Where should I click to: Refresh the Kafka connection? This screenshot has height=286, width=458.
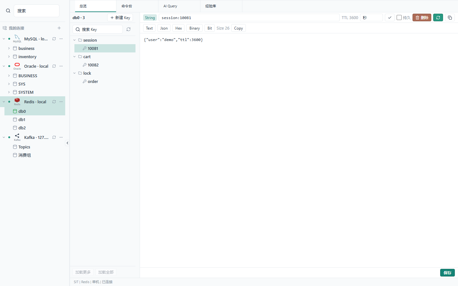click(54, 137)
